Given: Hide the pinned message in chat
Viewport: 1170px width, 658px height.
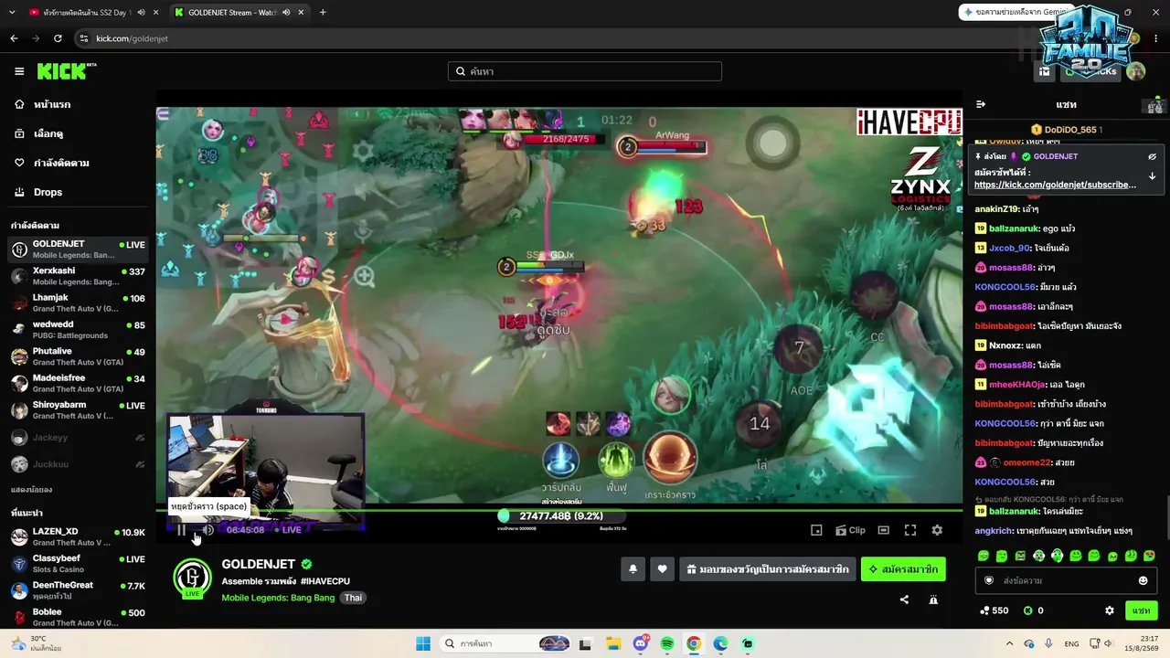Looking at the screenshot, I should [1152, 156].
